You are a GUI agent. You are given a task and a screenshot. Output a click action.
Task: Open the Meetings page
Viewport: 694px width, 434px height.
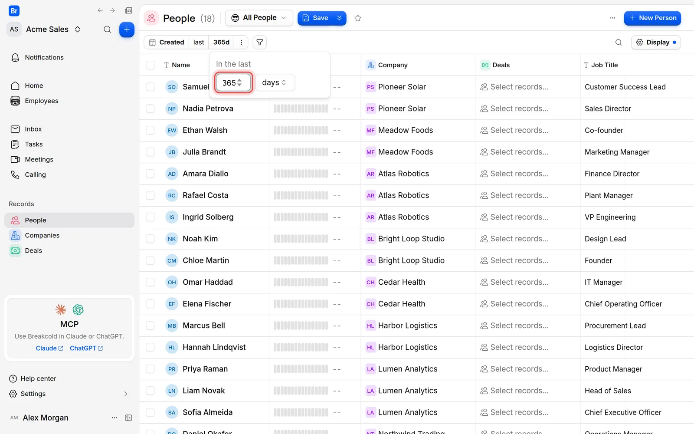(69, 159)
